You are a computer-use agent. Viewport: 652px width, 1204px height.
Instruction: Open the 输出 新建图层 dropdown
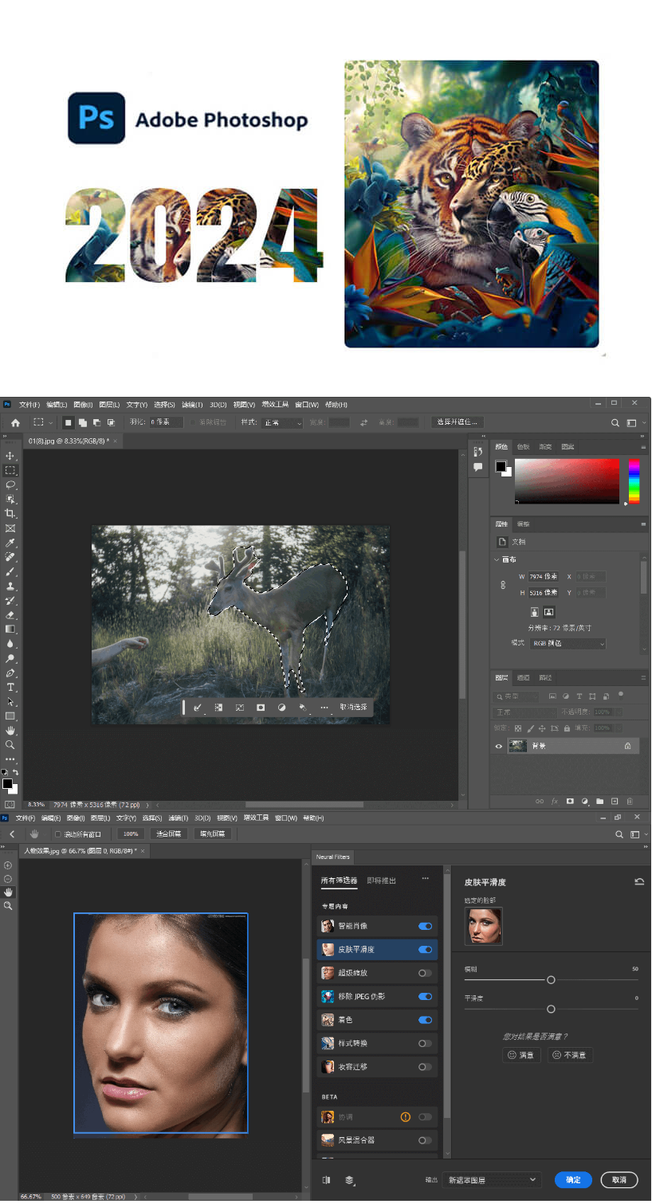(x=493, y=1179)
